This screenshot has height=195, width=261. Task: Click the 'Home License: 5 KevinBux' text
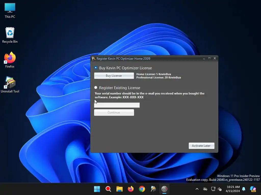154,74
